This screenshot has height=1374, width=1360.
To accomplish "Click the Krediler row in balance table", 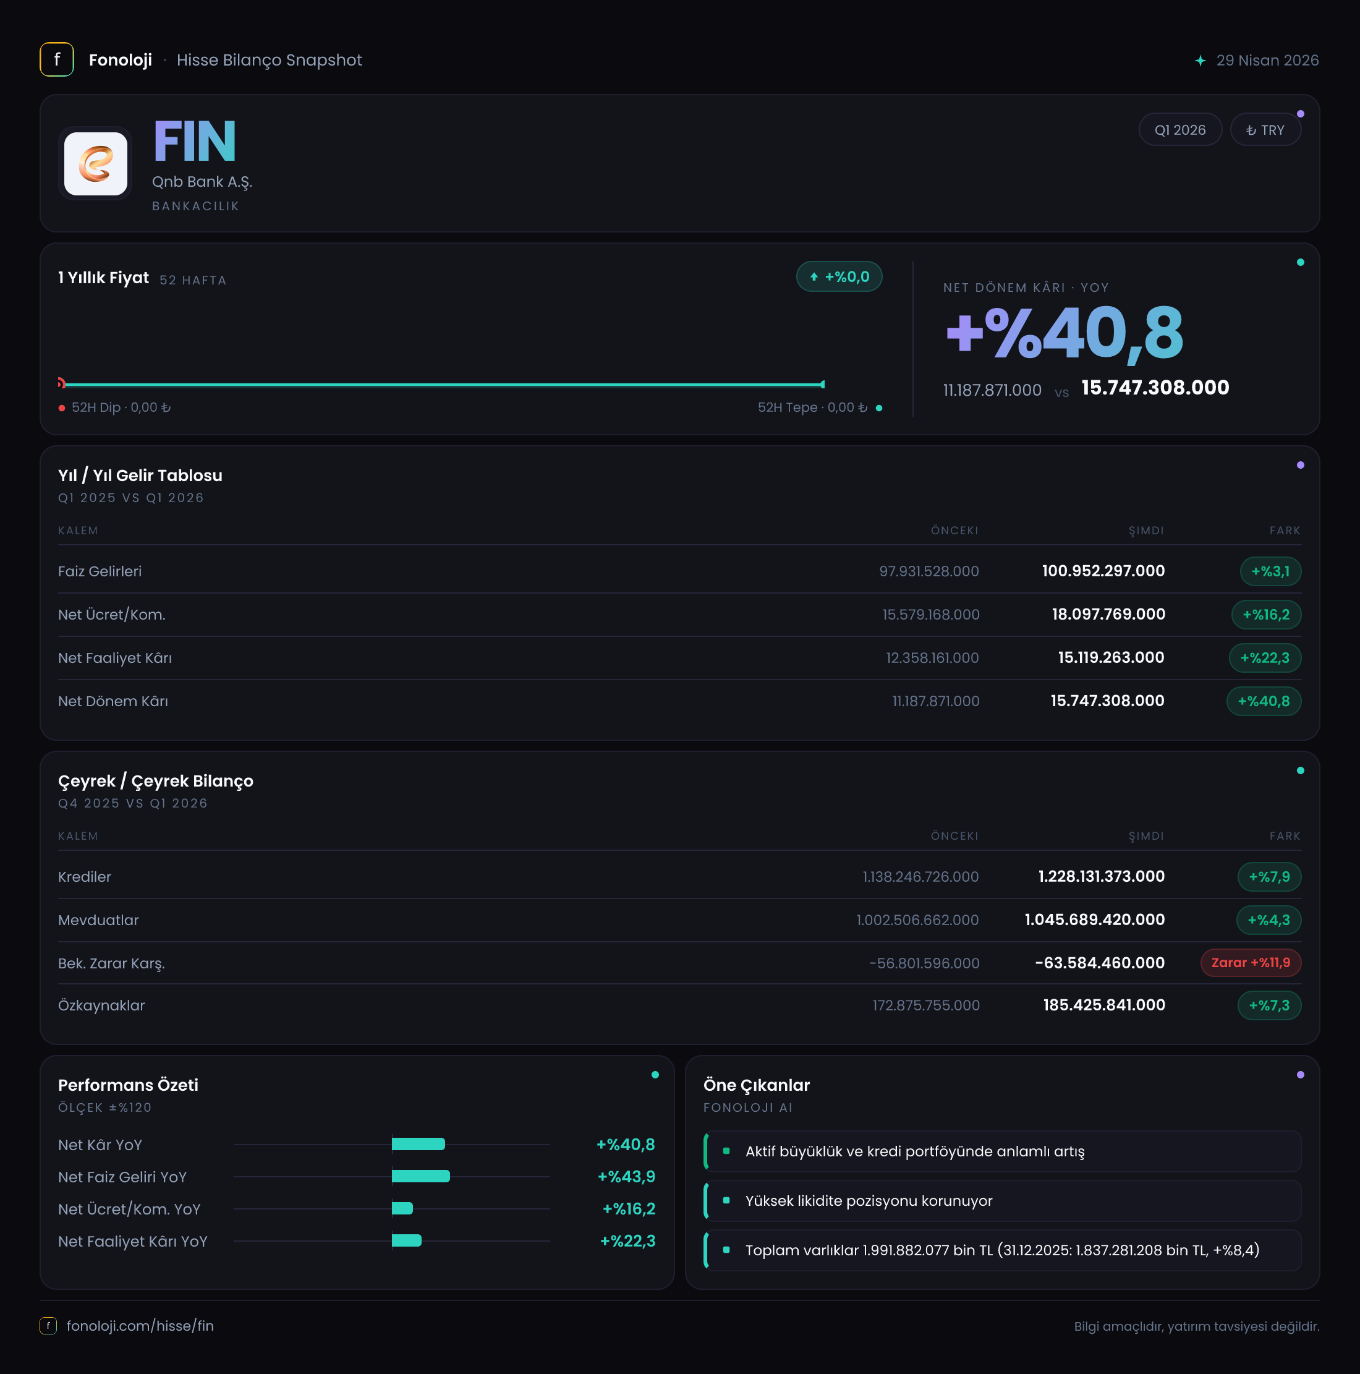I will 679,876.
